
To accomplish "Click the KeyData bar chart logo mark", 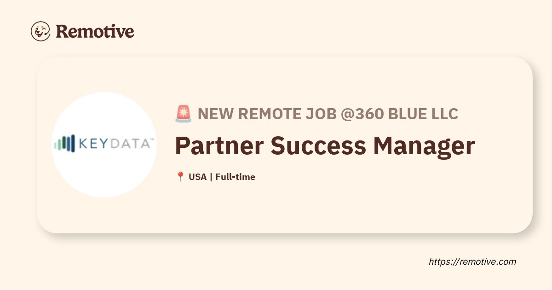I will pyautogui.click(x=64, y=144).
